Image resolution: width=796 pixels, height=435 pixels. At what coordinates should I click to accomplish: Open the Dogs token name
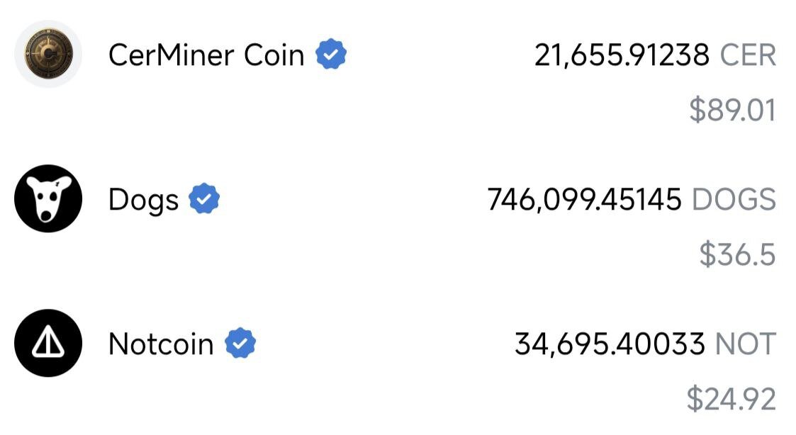point(143,200)
